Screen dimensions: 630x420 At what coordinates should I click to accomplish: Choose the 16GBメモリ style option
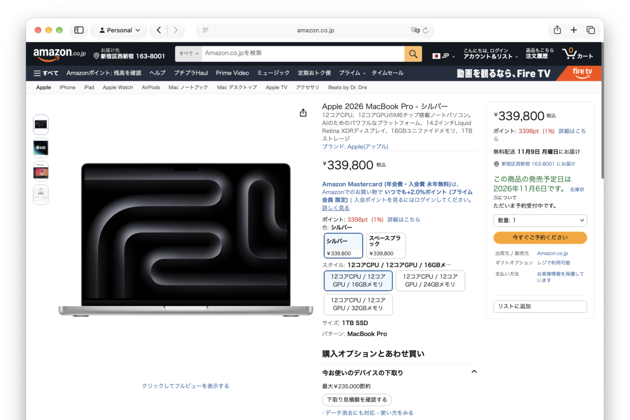(358, 280)
